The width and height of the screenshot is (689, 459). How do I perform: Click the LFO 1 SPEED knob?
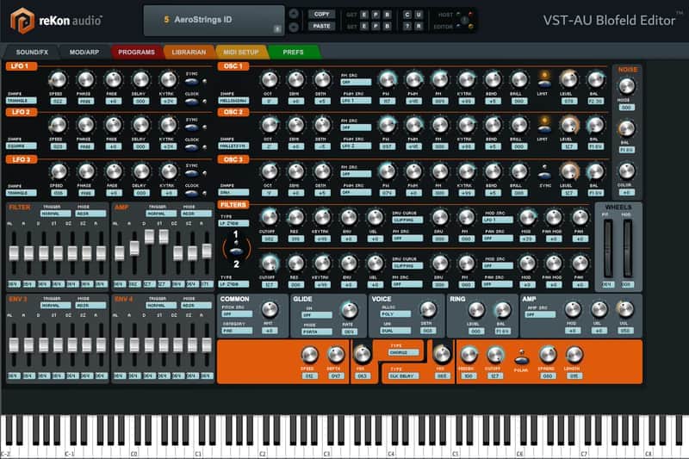tap(58, 80)
